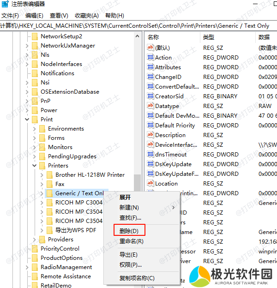This screenshot has width=277, height=288.
Task: Click the folder icon next to Fax
Action: pos(50,184)
